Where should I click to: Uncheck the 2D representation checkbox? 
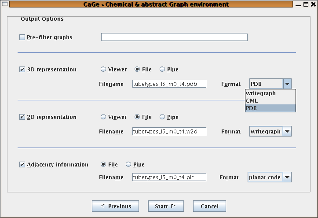coord(22,117)
